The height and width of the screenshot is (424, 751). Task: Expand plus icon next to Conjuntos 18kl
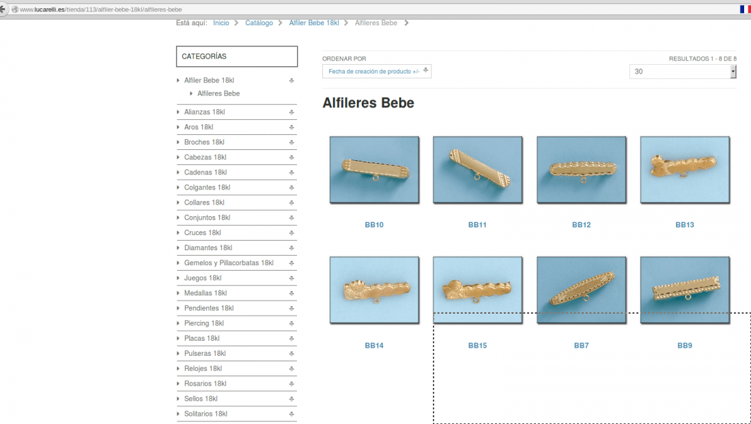click(292, 218)
